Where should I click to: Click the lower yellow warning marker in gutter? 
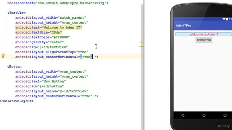click(141, 47)
